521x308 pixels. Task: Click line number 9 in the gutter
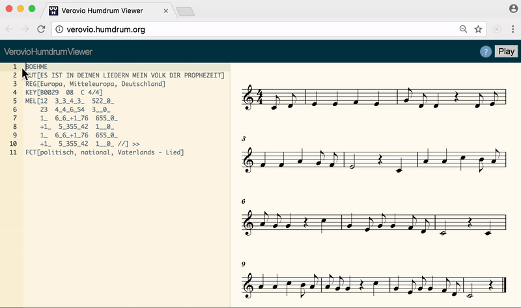14,135
